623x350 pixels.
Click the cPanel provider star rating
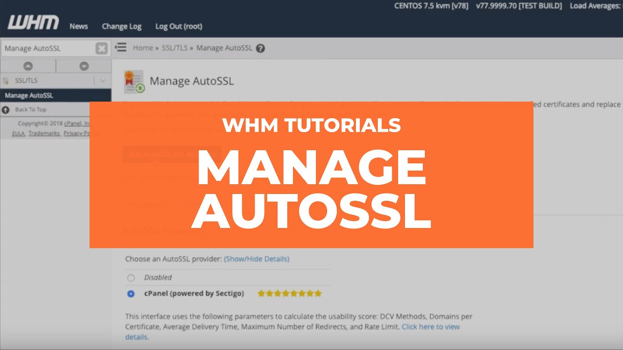pyautogui.click(x=290, y=294)
